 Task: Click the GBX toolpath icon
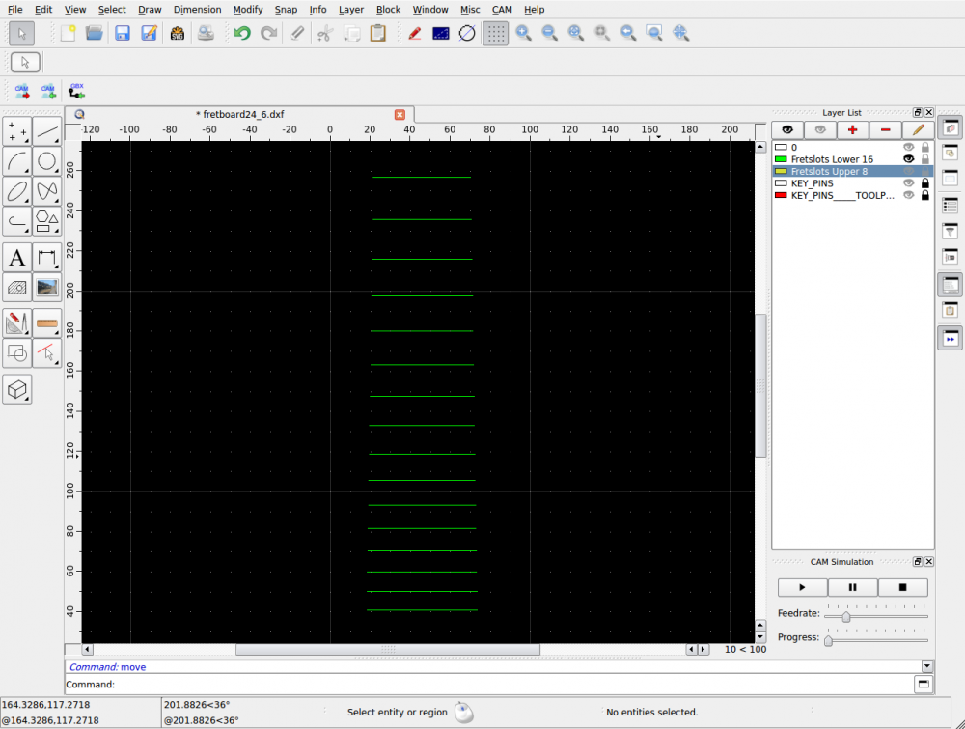(76, 92)
